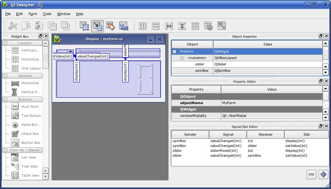The image size is (331, 189).
Task: Collapse the Spacers category in Widget Box
Action: tap(6, 76)
